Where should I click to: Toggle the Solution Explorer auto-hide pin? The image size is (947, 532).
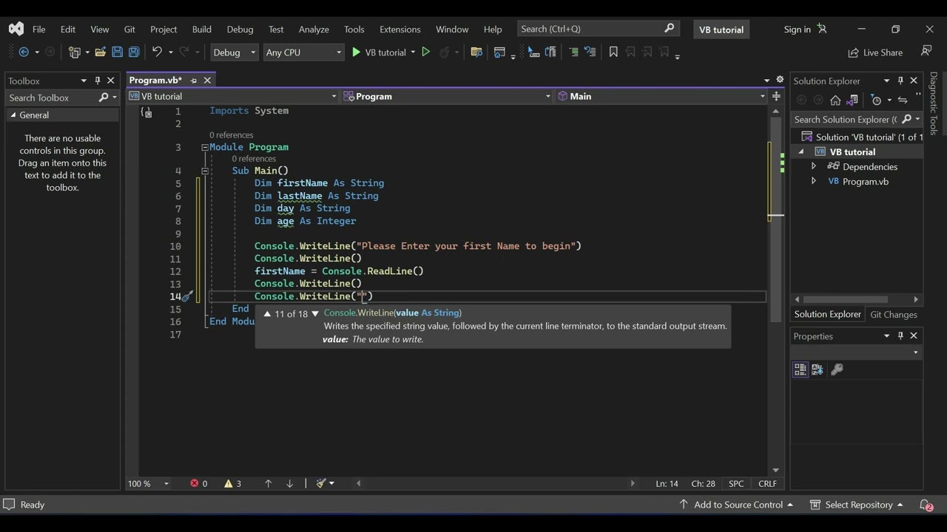click(900, 81)
